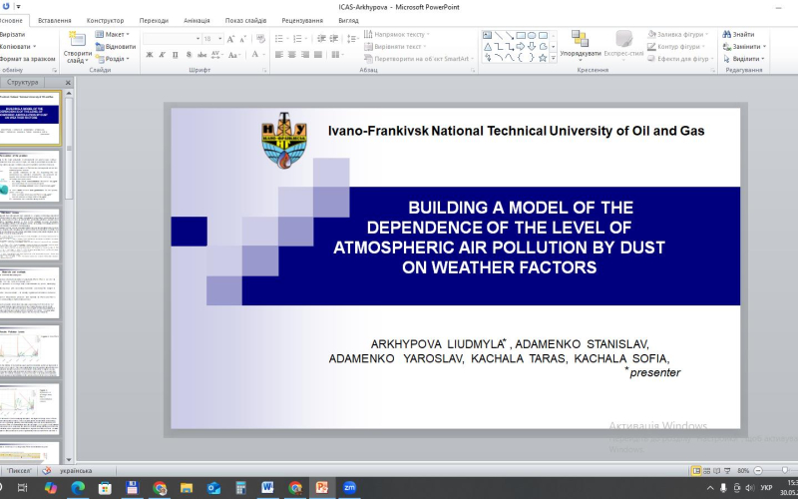Toggle center text alignment
This screenshot has width=798, height=499.
point(291,55)
